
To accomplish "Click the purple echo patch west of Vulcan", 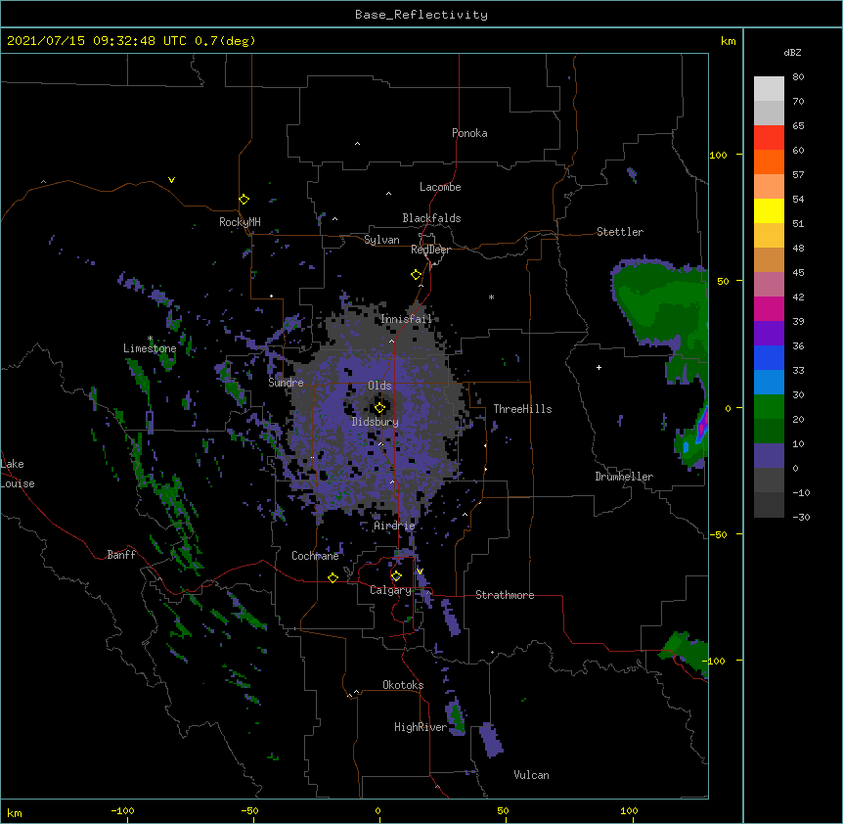I will (490, 740).
